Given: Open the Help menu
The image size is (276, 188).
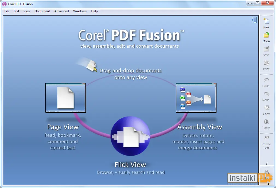Looking at the screenshot, I should click(x=94, y=11).
